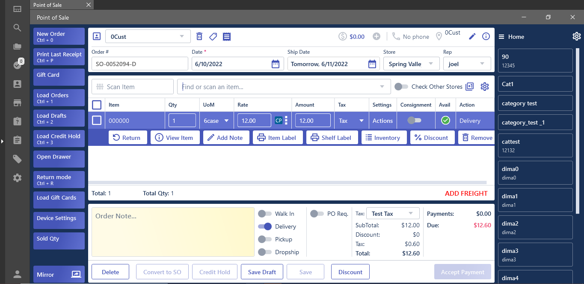Open the item Tax dropdown

point(352,121)
